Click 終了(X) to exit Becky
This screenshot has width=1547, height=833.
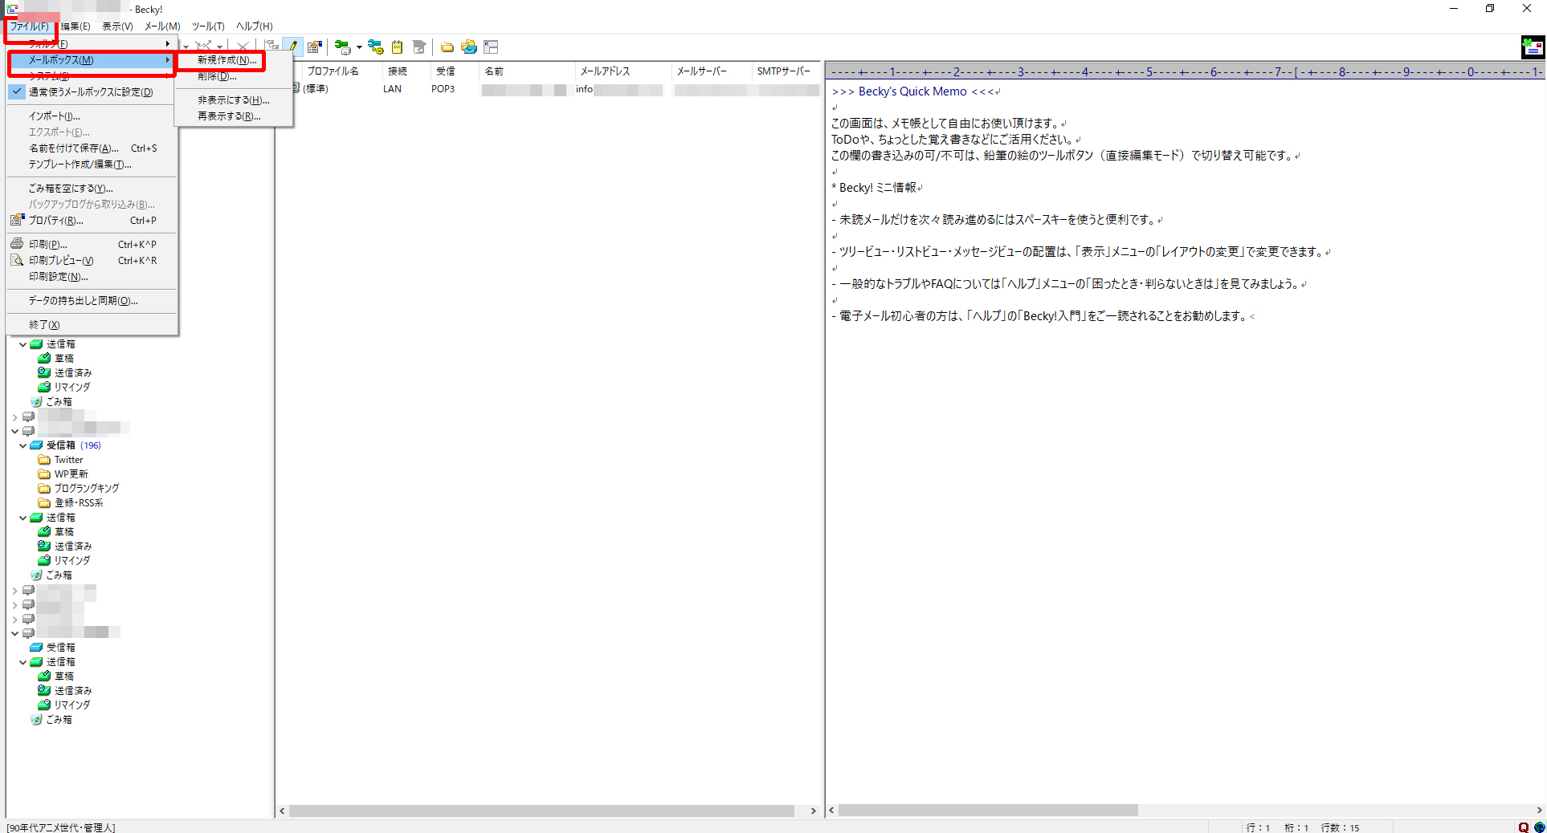[44, 325]
